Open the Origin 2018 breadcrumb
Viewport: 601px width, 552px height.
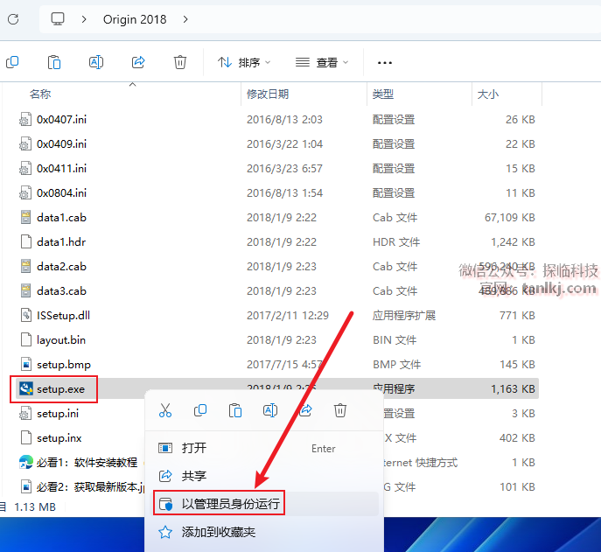(135, 19)
